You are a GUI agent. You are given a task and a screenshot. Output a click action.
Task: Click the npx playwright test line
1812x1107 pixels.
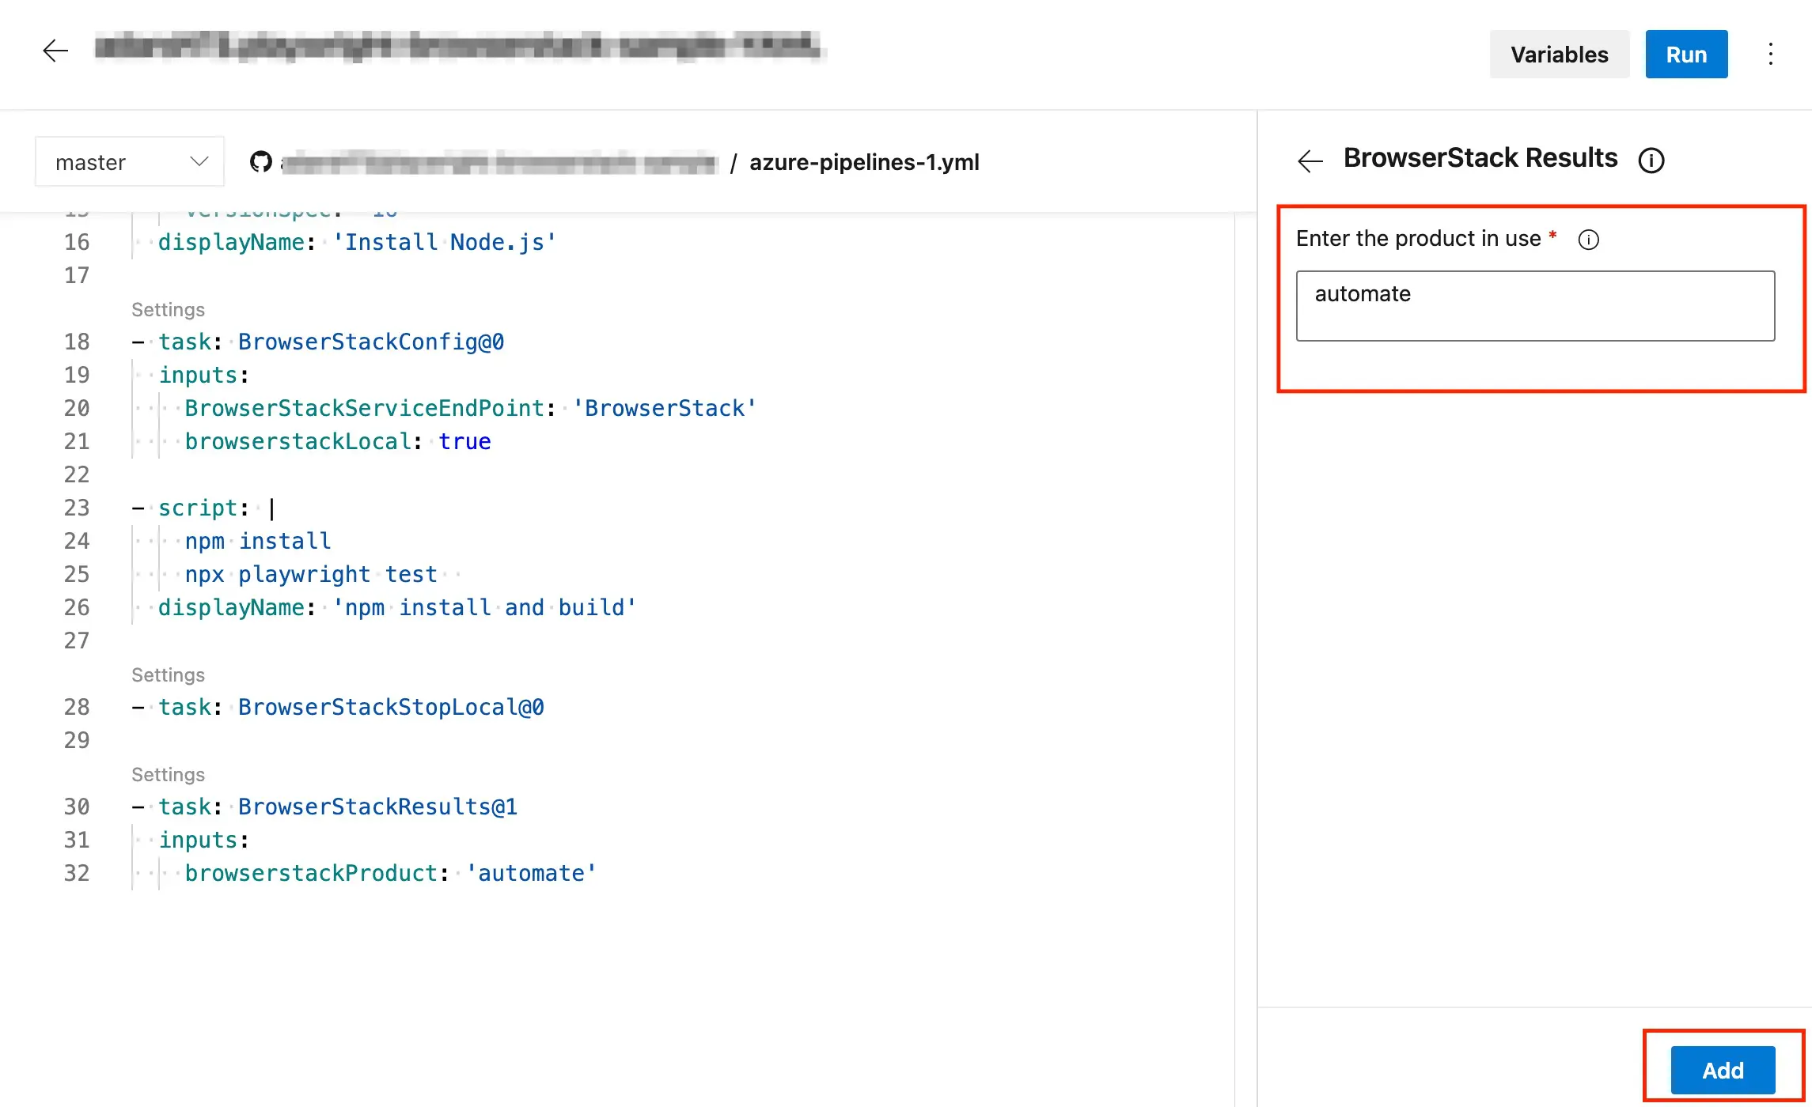tap(311, 574)
